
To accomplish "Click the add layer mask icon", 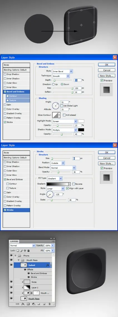I will [28, 304].
